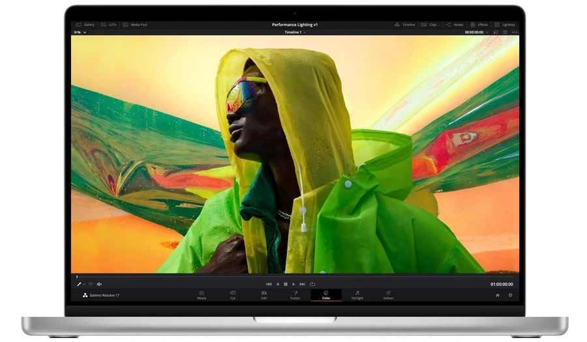Show the Media Pool panel
The width and height of the screenshot is (587, 342).
click(135, 25)
